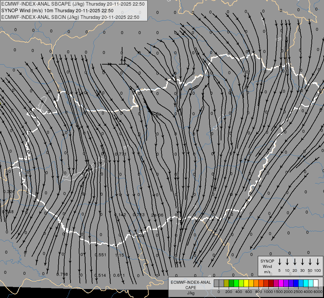Click the 100 speed label in wind legend
The width and height of the screenshot is (324, 298).
point(318,271)
